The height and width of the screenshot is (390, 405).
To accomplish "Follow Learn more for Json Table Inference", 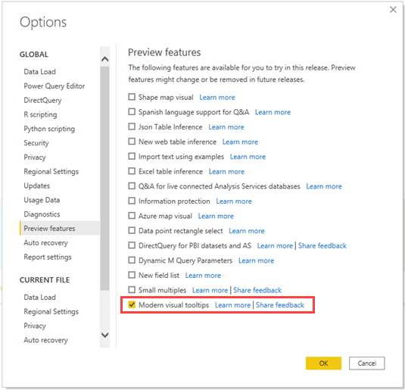I will tap(226, 127).
